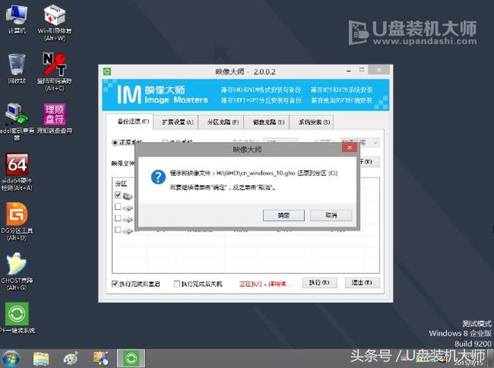Viewport: 494px width, 368px height.
Task: Open the Recycle Bin desktop icon
Action: pyautogui.click(x=17, y=69)
